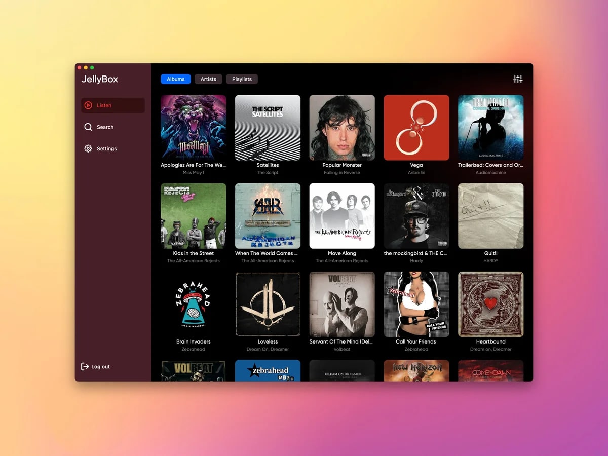Click the Log out arrow icon

(85, 366)
